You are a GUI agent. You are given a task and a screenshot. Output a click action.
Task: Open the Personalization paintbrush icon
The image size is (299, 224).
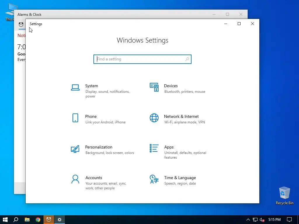pyautogui.click(x=75, y=149)
